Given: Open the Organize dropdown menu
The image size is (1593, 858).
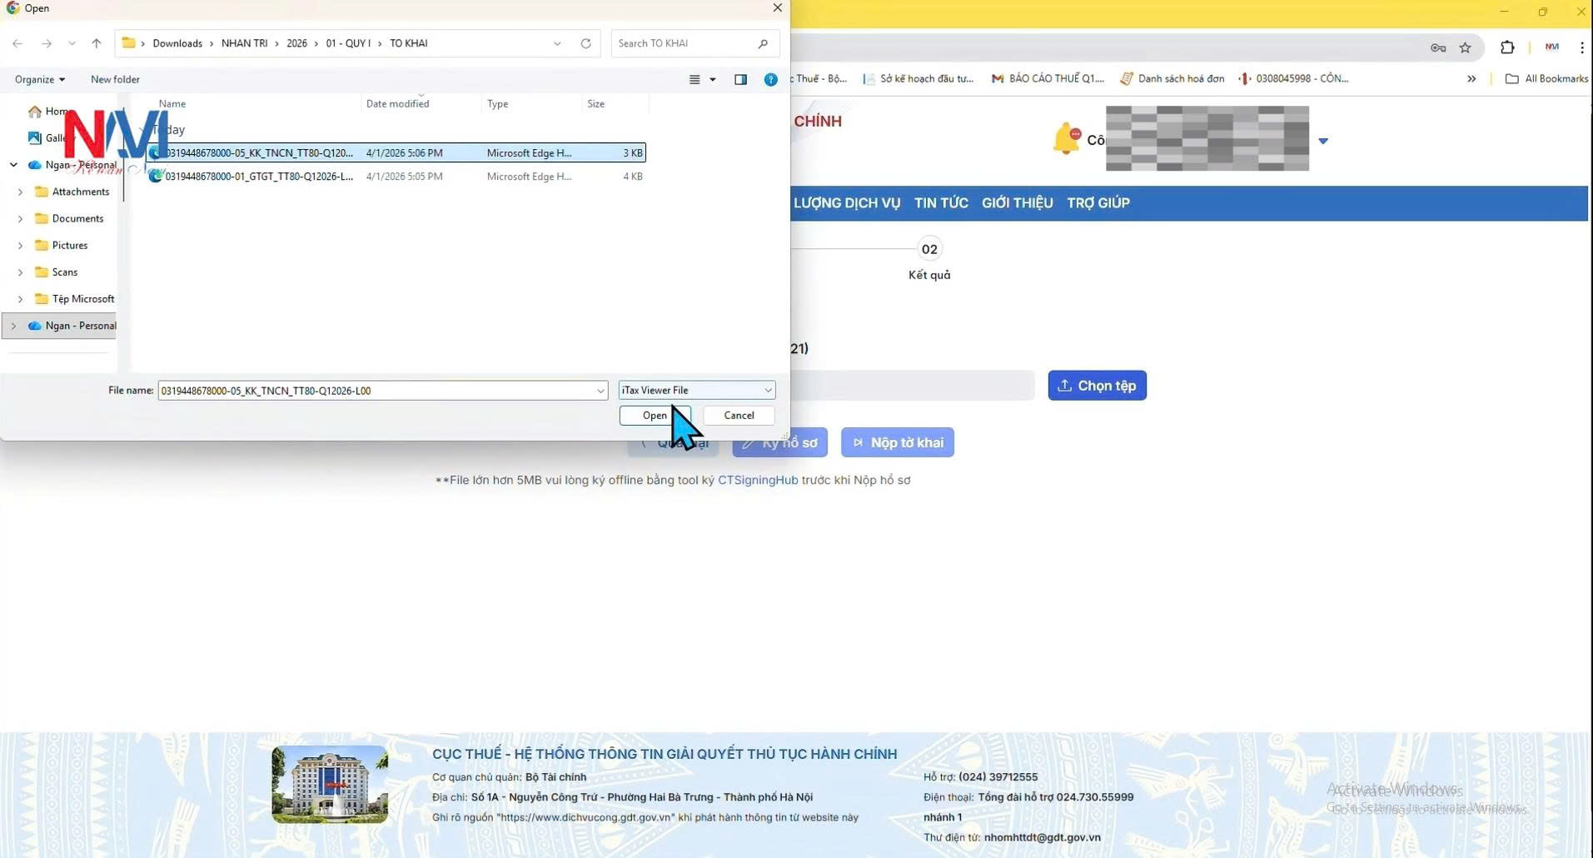Looking at the screenshot, I should point(39,79).
